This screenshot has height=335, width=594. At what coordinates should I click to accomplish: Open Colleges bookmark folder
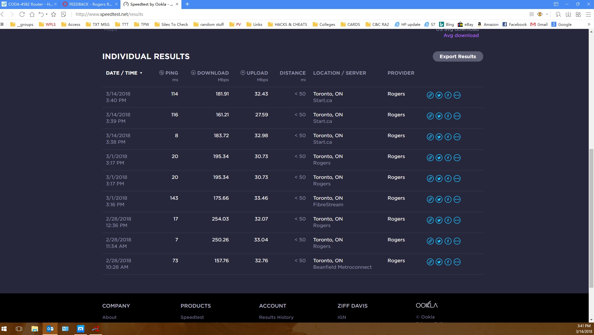324,24
